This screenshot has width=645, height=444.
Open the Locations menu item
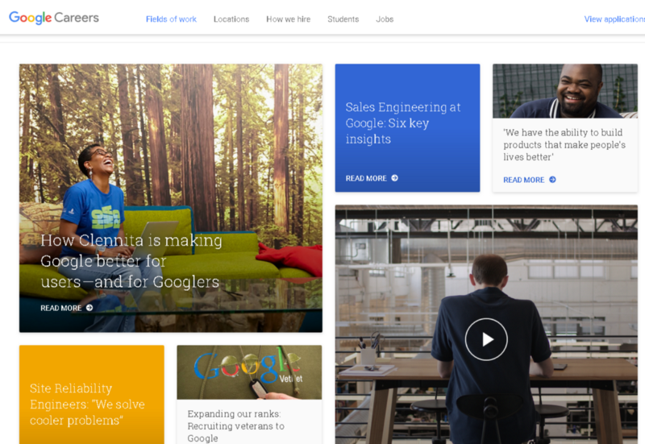tap(231, 19)
